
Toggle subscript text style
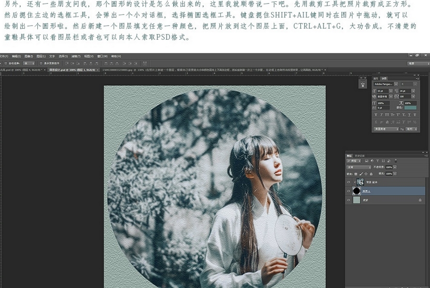point(404,115)
